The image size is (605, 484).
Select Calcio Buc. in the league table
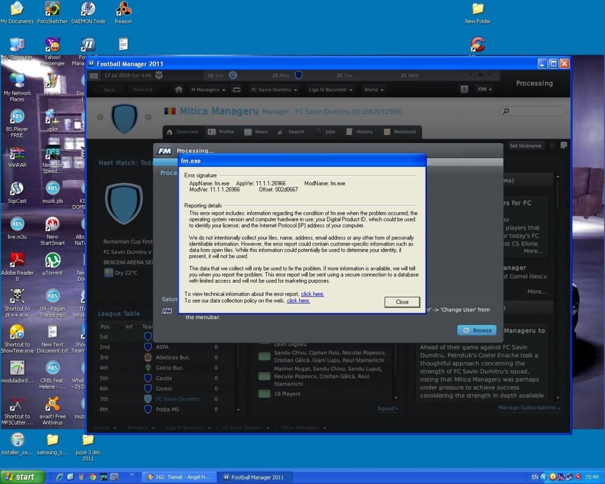pos(170,368)
